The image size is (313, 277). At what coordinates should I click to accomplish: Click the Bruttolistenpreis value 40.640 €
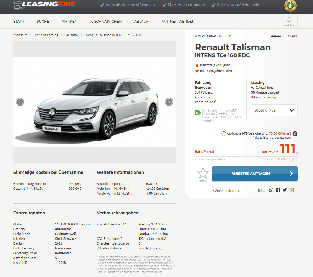(x=152, y=184)
